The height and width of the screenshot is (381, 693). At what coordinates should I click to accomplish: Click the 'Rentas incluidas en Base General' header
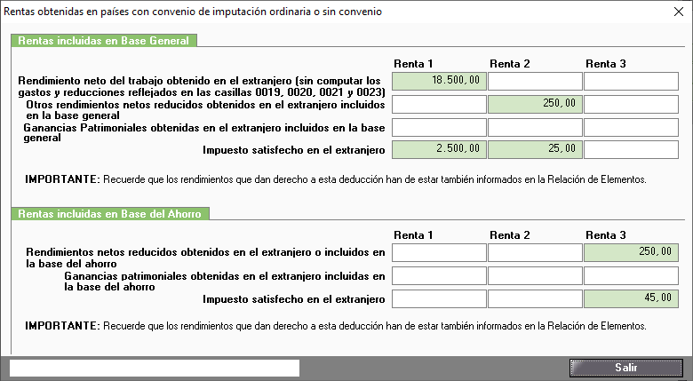pyautogui.click(x=103, y=41)
